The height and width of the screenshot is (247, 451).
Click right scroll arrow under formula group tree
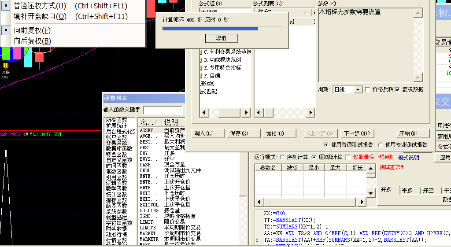tap(246, 112)
